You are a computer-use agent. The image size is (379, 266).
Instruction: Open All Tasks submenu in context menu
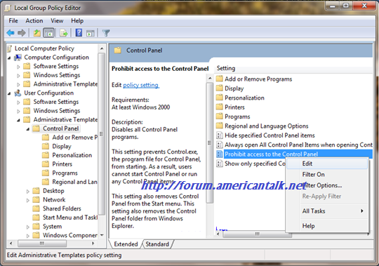pos(327,211)
